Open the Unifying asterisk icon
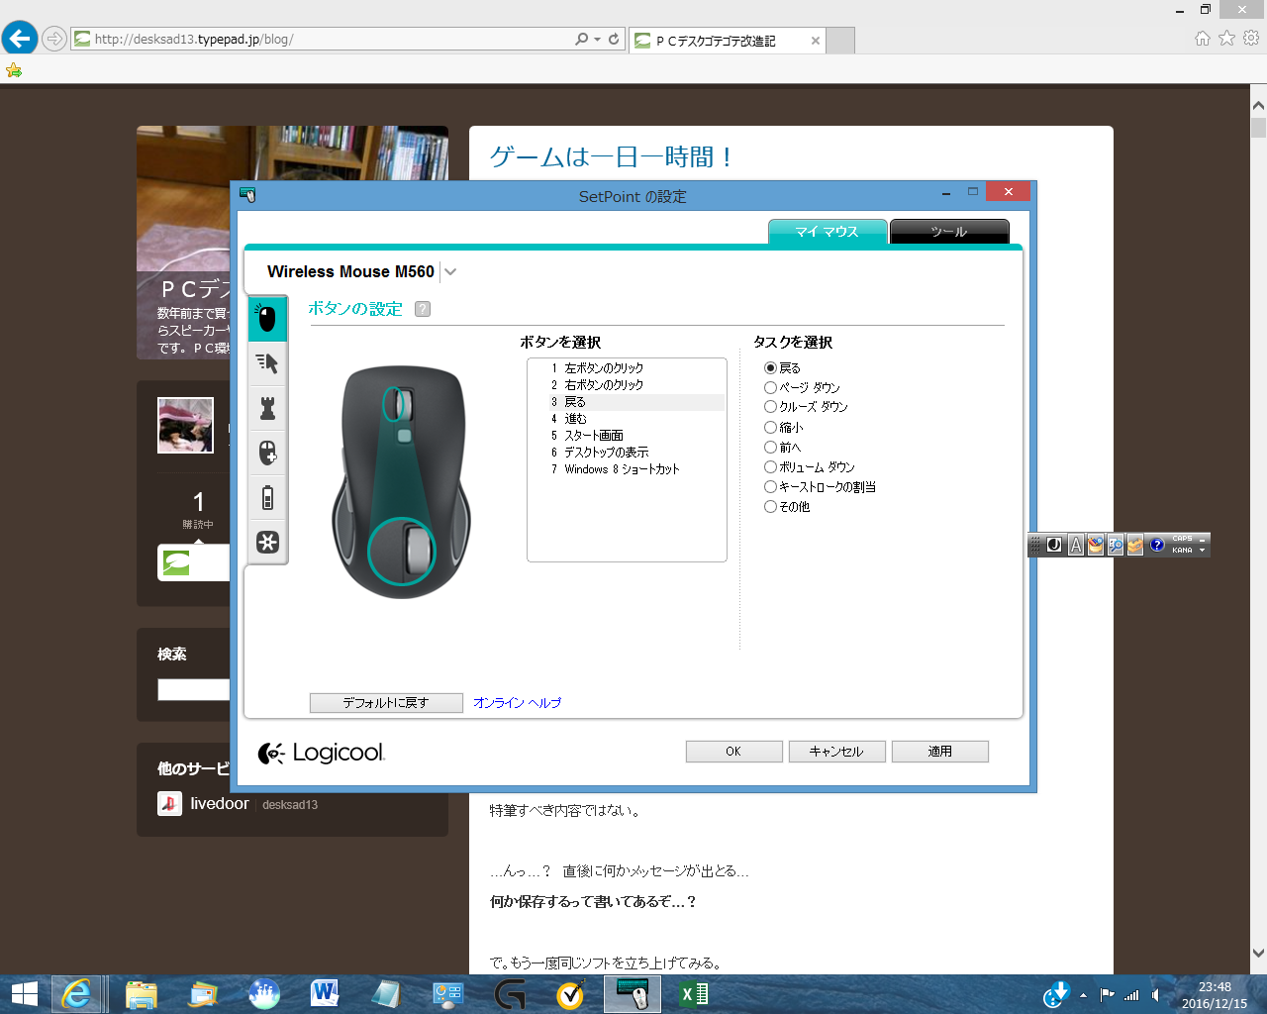Screen dimensions: 1267x1014 point(266,542)
